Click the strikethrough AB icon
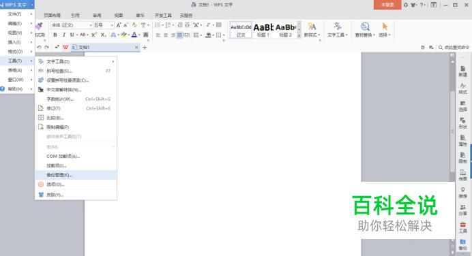Screen dimensions: 472x256 83,35
